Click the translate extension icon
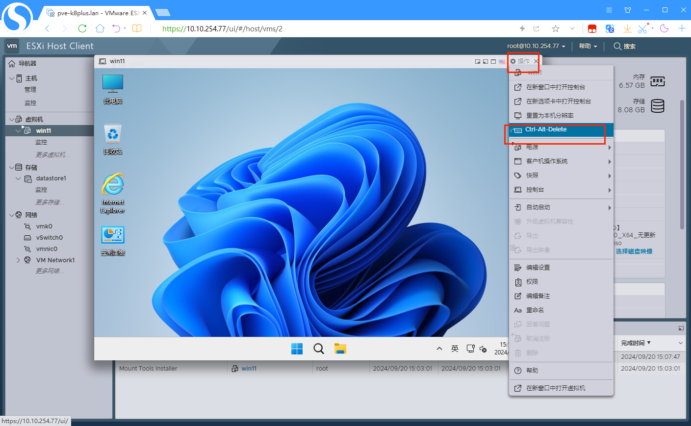 [610, 28]
